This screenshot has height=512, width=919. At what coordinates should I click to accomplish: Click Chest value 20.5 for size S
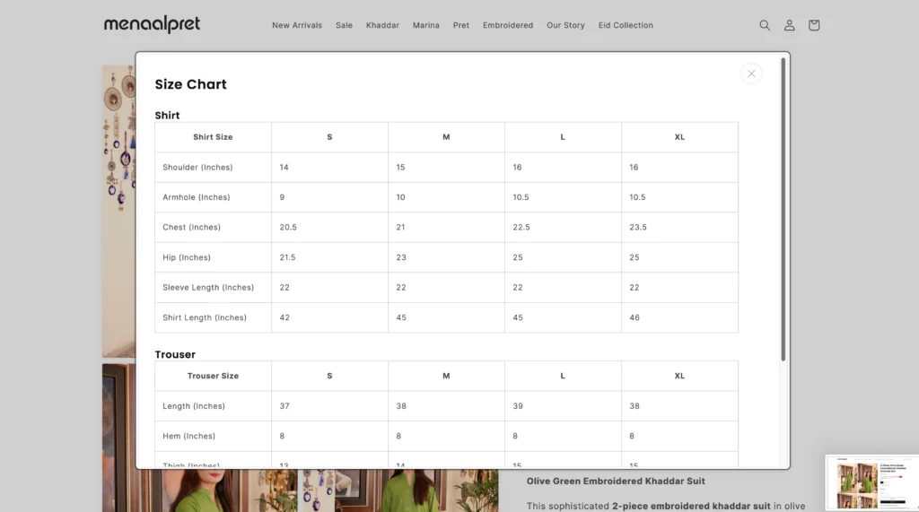coord(288,227)
